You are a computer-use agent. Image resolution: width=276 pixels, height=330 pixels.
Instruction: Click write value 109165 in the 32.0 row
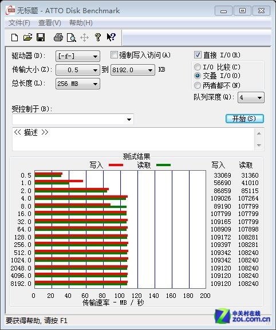pos(221,222)
